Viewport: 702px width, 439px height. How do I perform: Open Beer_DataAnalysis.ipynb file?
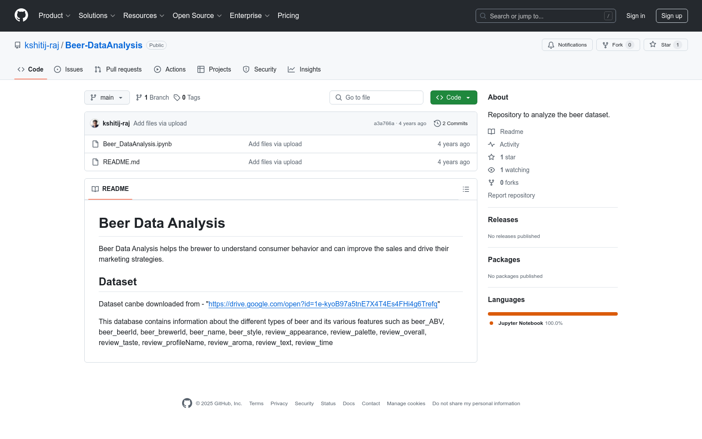137,144
